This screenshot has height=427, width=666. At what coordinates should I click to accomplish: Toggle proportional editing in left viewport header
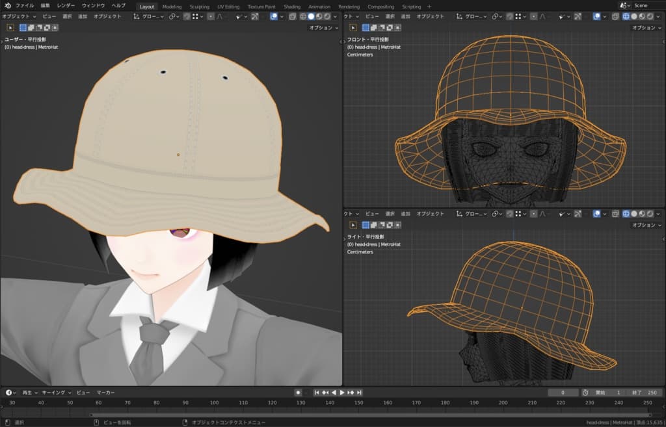(x=211, y=16)
